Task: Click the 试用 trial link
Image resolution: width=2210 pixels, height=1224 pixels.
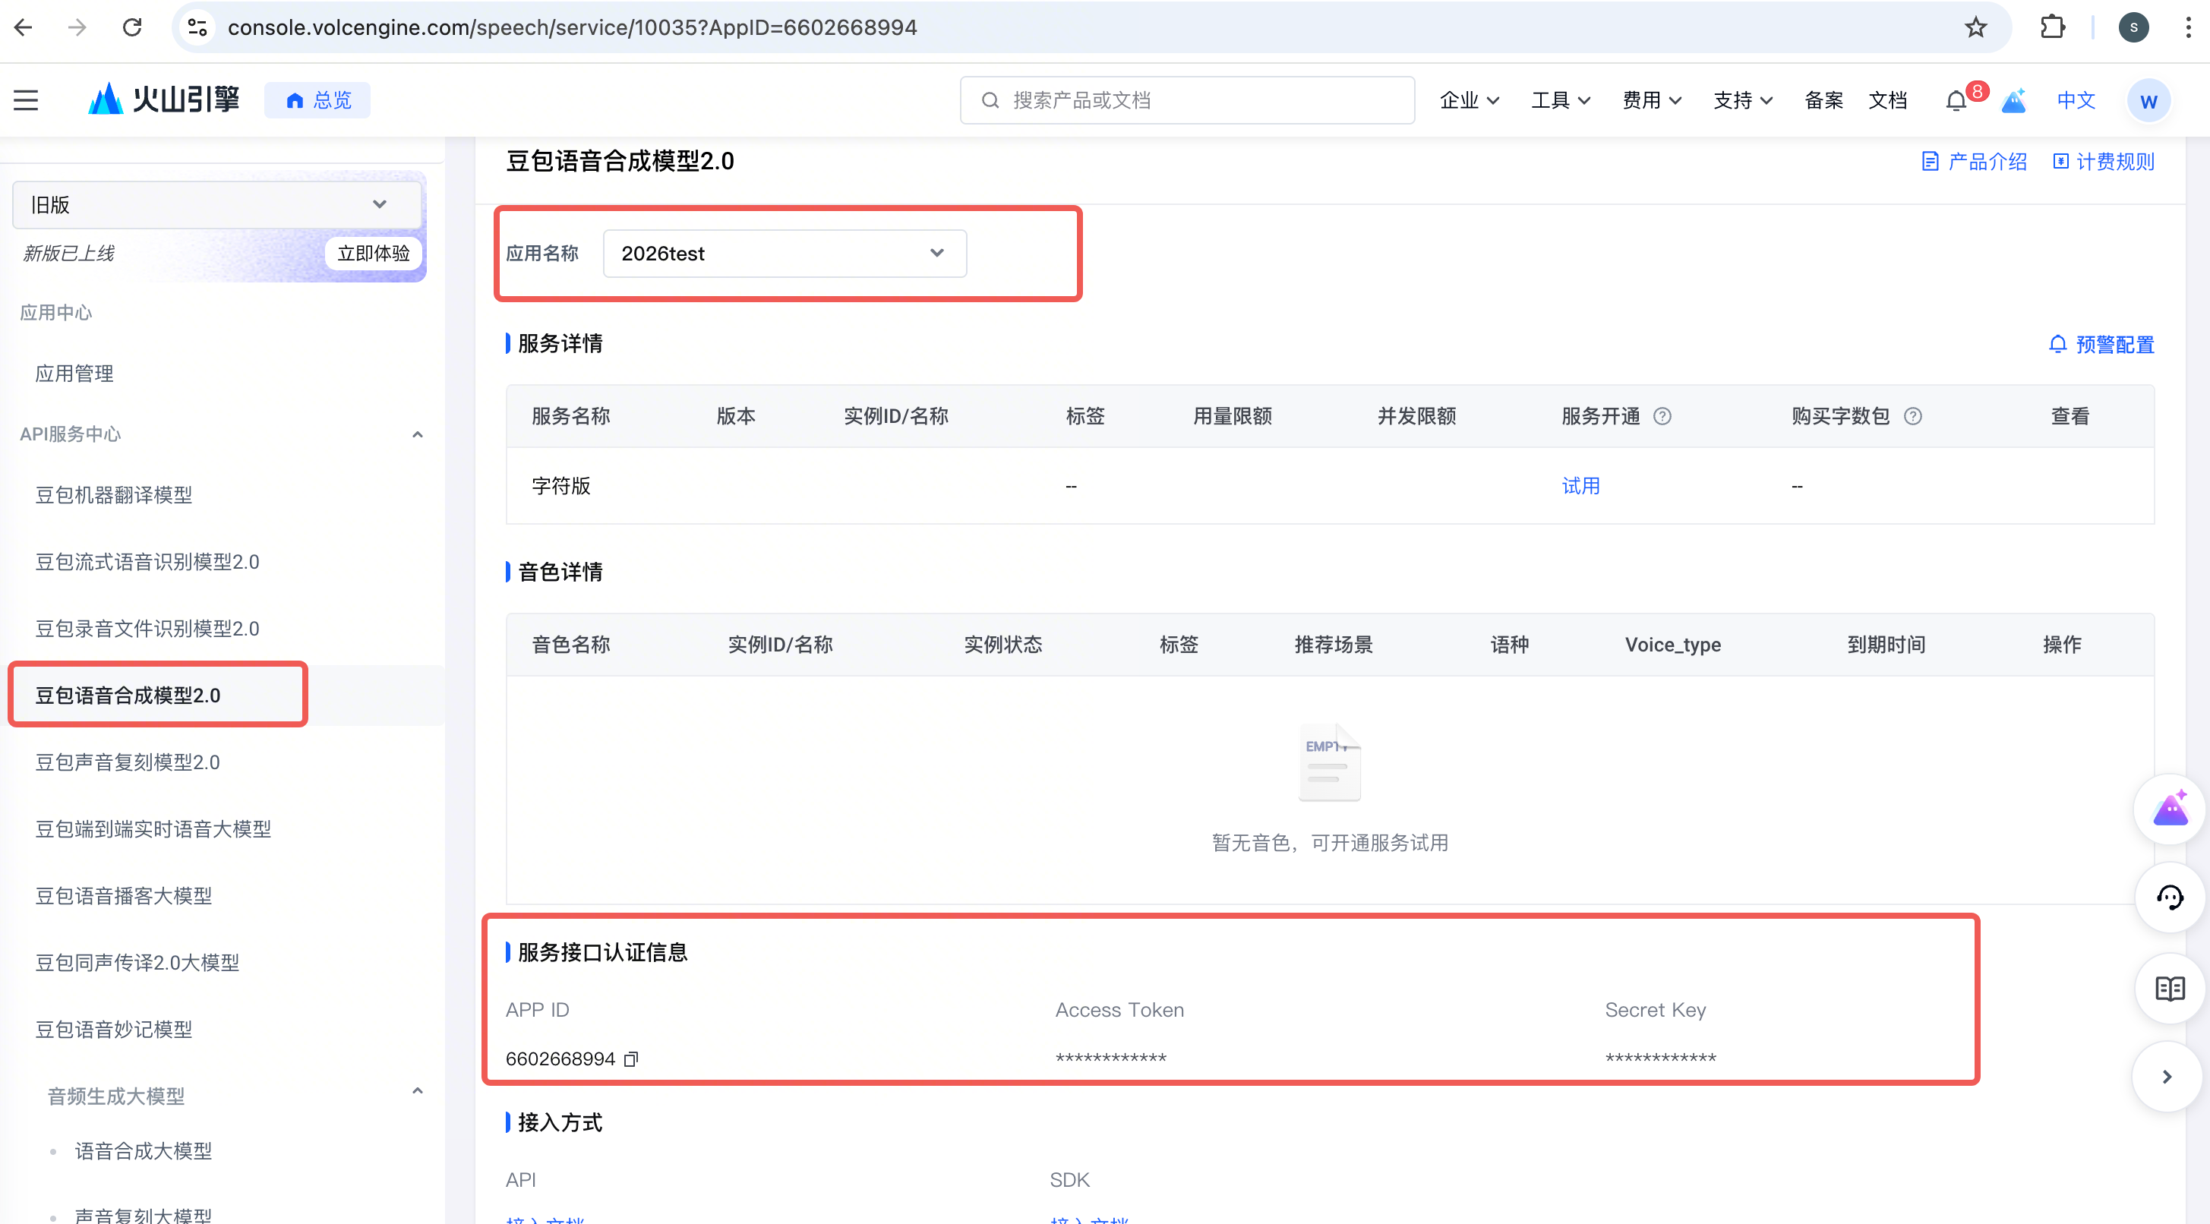Action: point(1580,485)
